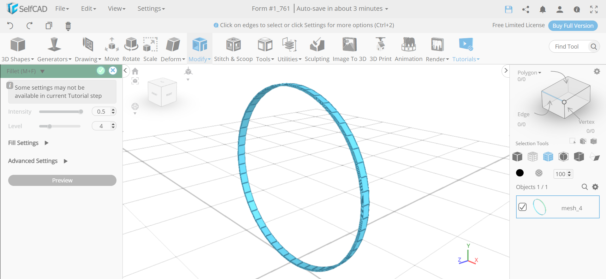
Task: Open the 3D Shapes tool menu
Action: 18,49
